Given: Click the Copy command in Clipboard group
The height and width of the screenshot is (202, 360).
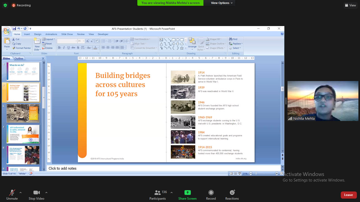Looking at the screenshot, I should [x=16, y=44].
